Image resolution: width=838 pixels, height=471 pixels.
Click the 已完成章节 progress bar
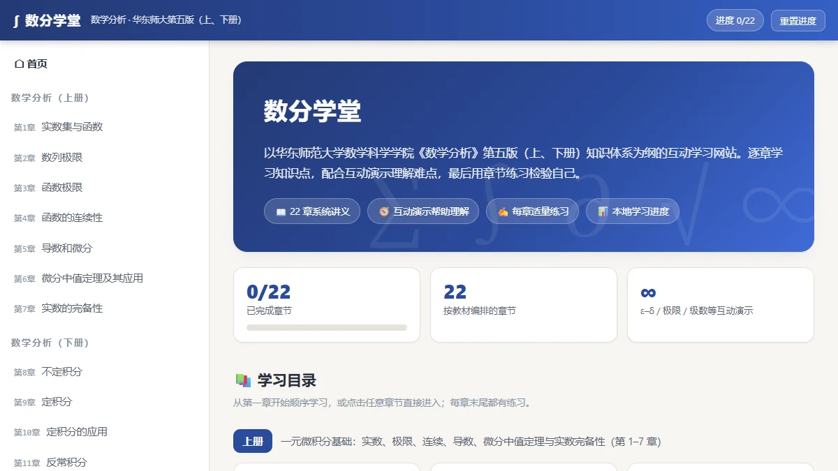click(327, 327)
